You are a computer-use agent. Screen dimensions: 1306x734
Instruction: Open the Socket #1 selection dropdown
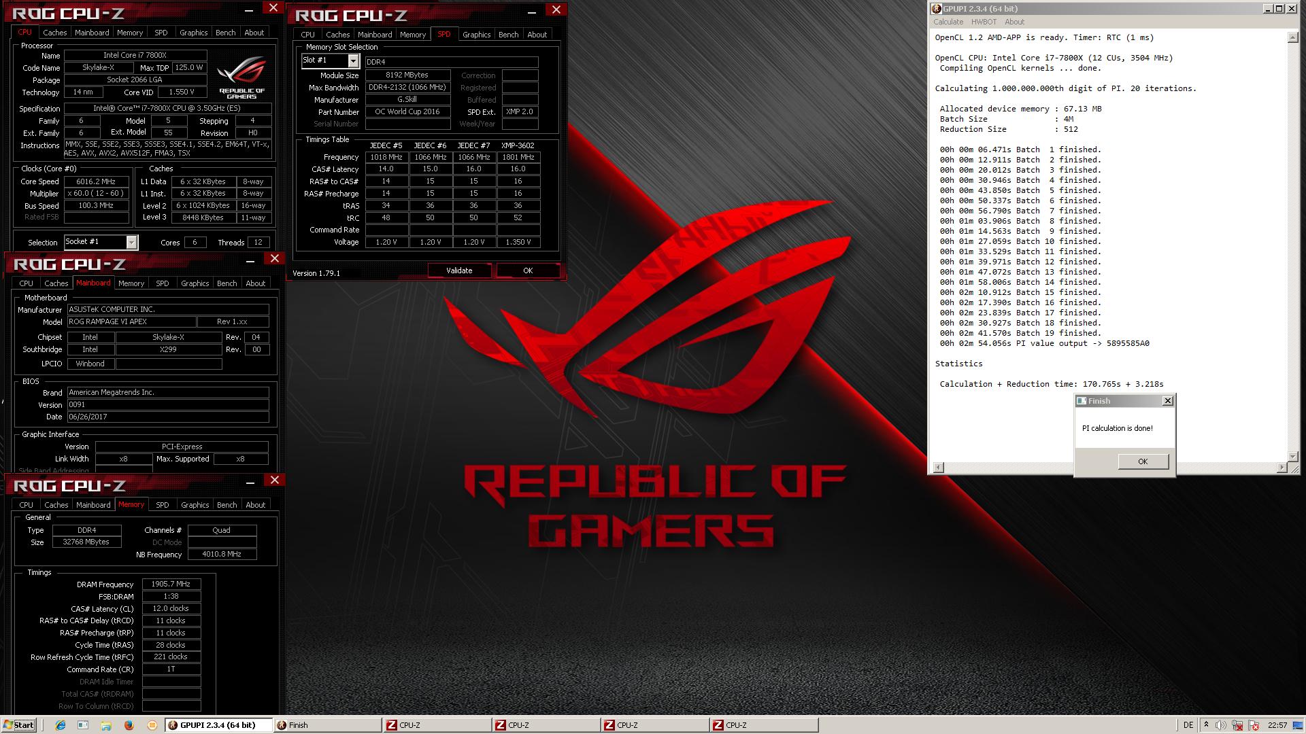[x=132, y=242]
